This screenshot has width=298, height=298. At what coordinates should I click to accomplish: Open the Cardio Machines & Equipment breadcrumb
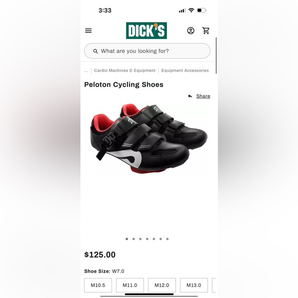coord(125,70)
